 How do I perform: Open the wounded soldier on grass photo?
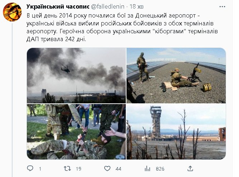tap(76, 132)
